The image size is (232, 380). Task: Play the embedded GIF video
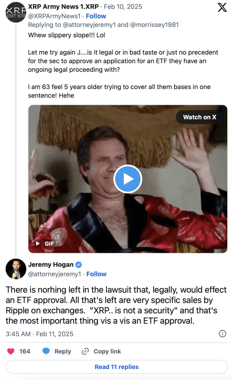tap(127, 179)
